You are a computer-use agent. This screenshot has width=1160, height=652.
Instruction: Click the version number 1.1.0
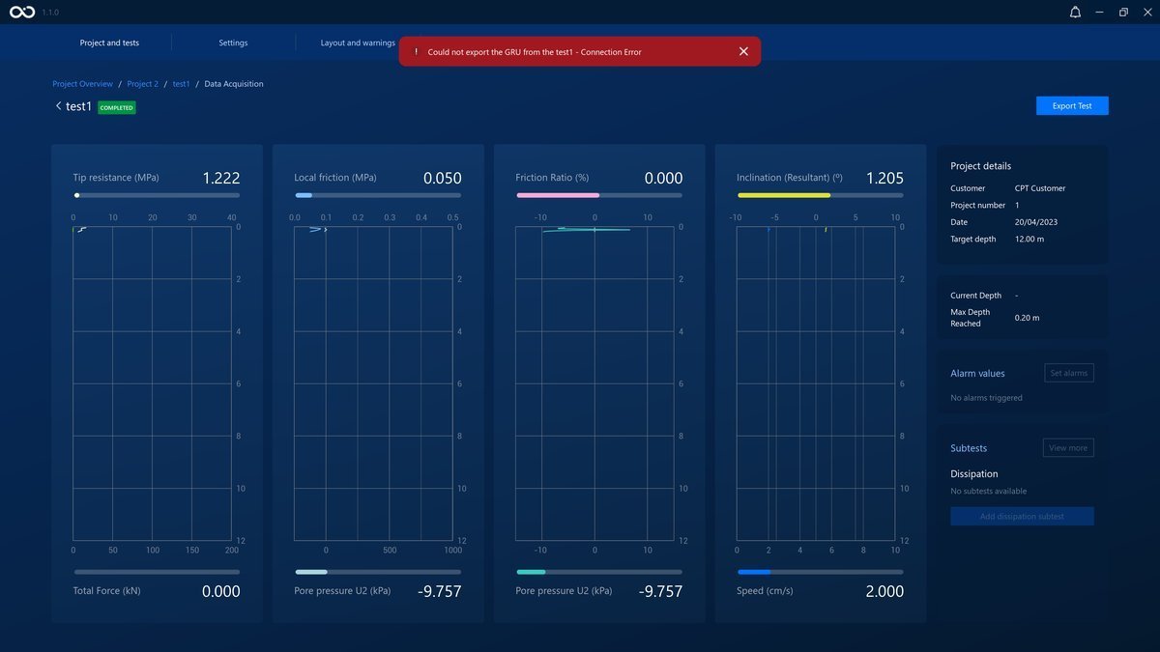pos(50,12)
